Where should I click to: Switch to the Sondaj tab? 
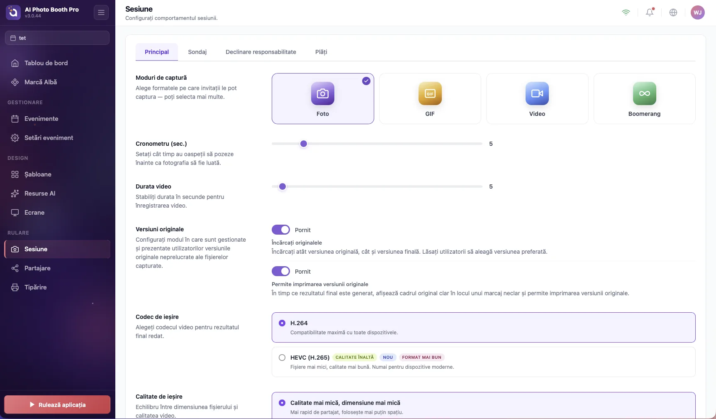tap(197, 52)
